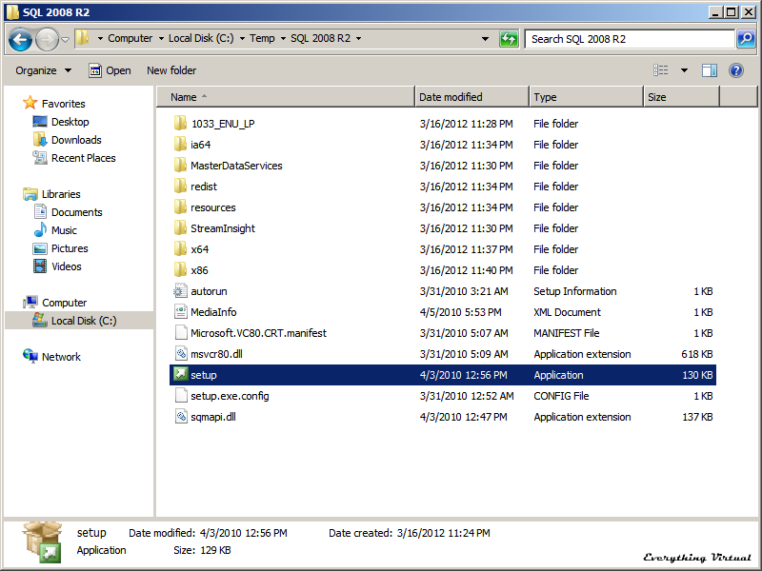Toggle the preview pane icon
762x571 pixels.
tap(709, 70)
